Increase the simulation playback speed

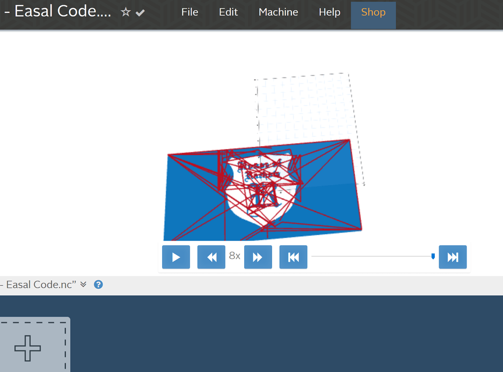point(258,257)
